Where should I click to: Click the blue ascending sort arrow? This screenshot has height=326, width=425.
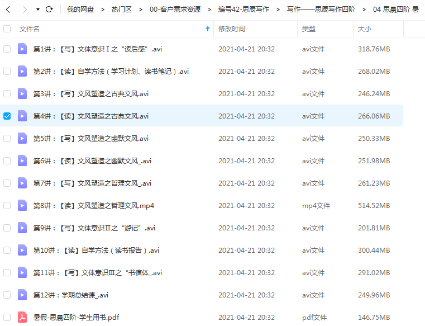click(208, 29)
